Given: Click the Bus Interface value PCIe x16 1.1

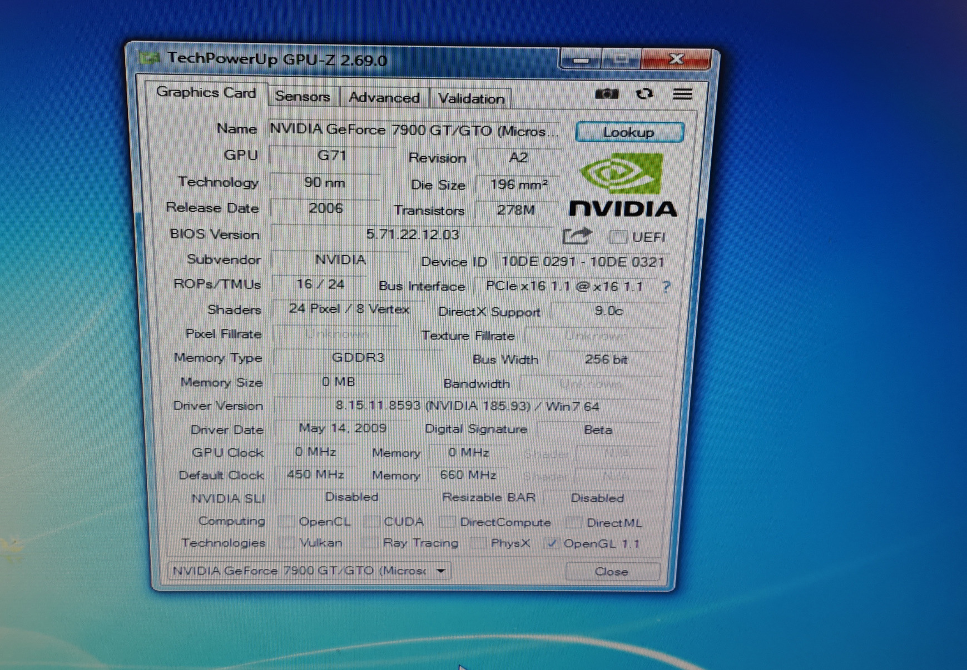Looking at the screenshot, I should pyautogui.click(x=564, y=286).
